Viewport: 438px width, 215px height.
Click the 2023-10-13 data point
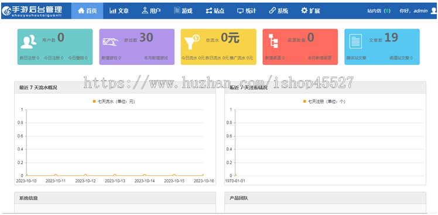pyautogui.click(x=115, y=176)
